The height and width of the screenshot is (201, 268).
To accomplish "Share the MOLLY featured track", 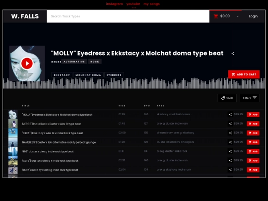I will click(x=233, y=54).
